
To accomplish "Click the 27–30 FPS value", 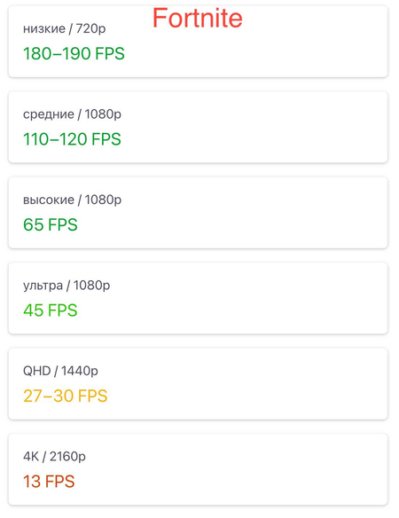I will pos(66,396).
